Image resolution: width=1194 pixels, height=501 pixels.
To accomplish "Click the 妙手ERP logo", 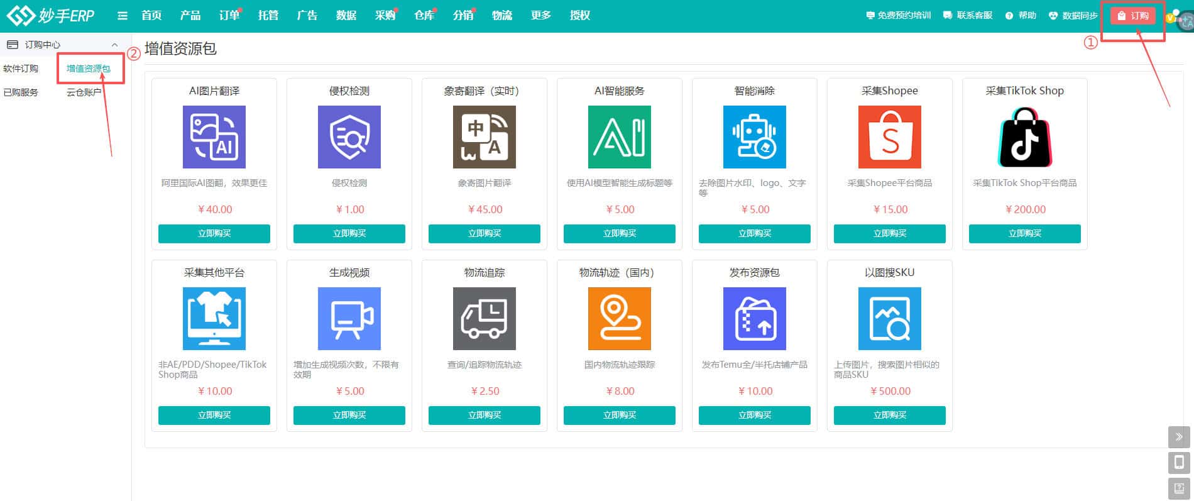I will [x=50, y=16].
